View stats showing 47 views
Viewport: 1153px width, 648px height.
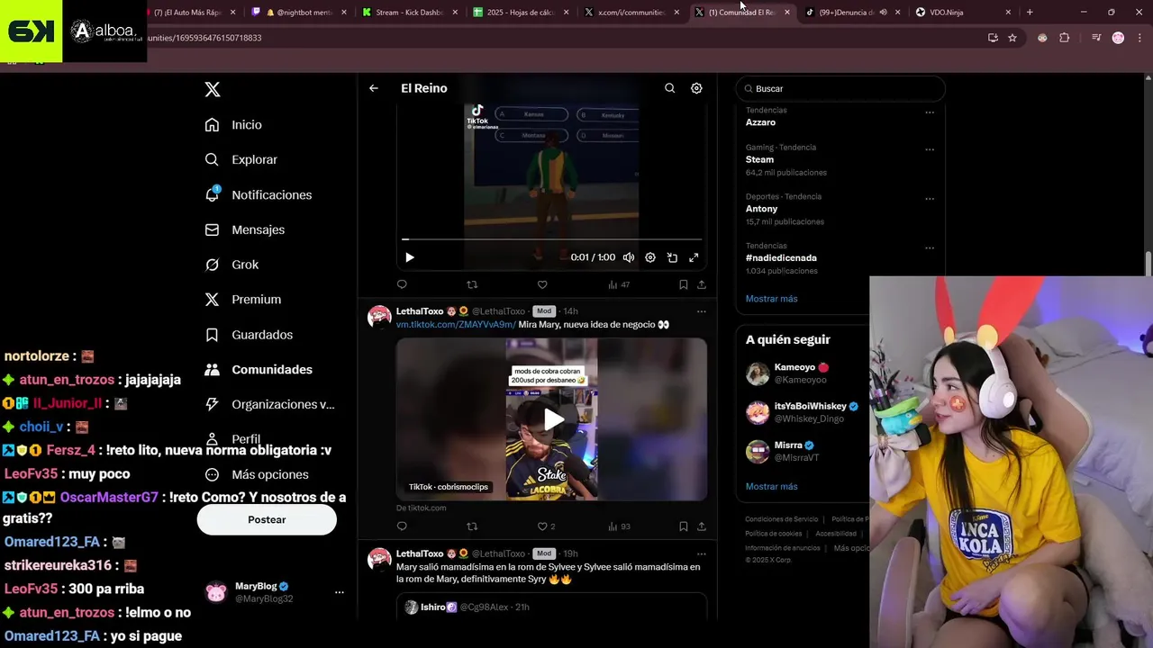tap(619, 284)
